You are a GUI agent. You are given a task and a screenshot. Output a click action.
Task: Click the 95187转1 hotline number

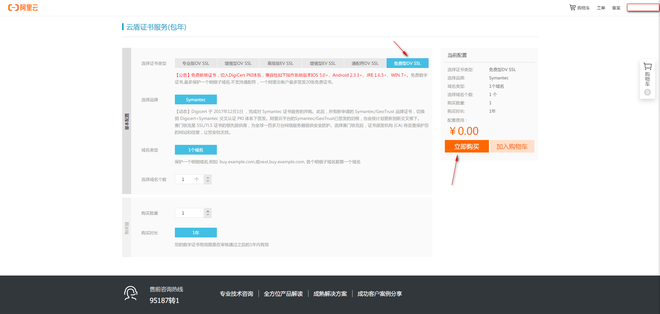164,300
